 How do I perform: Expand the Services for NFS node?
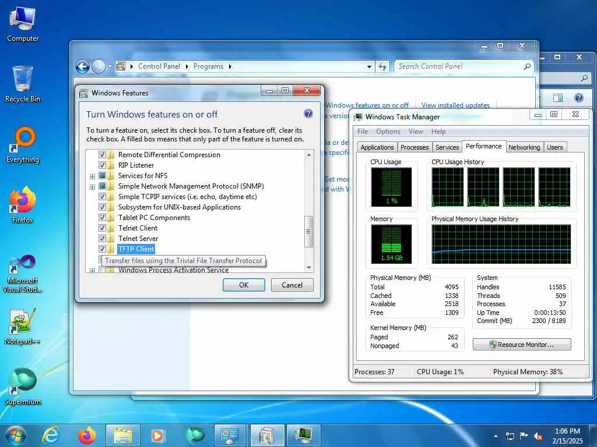click(x=92, y=176)
